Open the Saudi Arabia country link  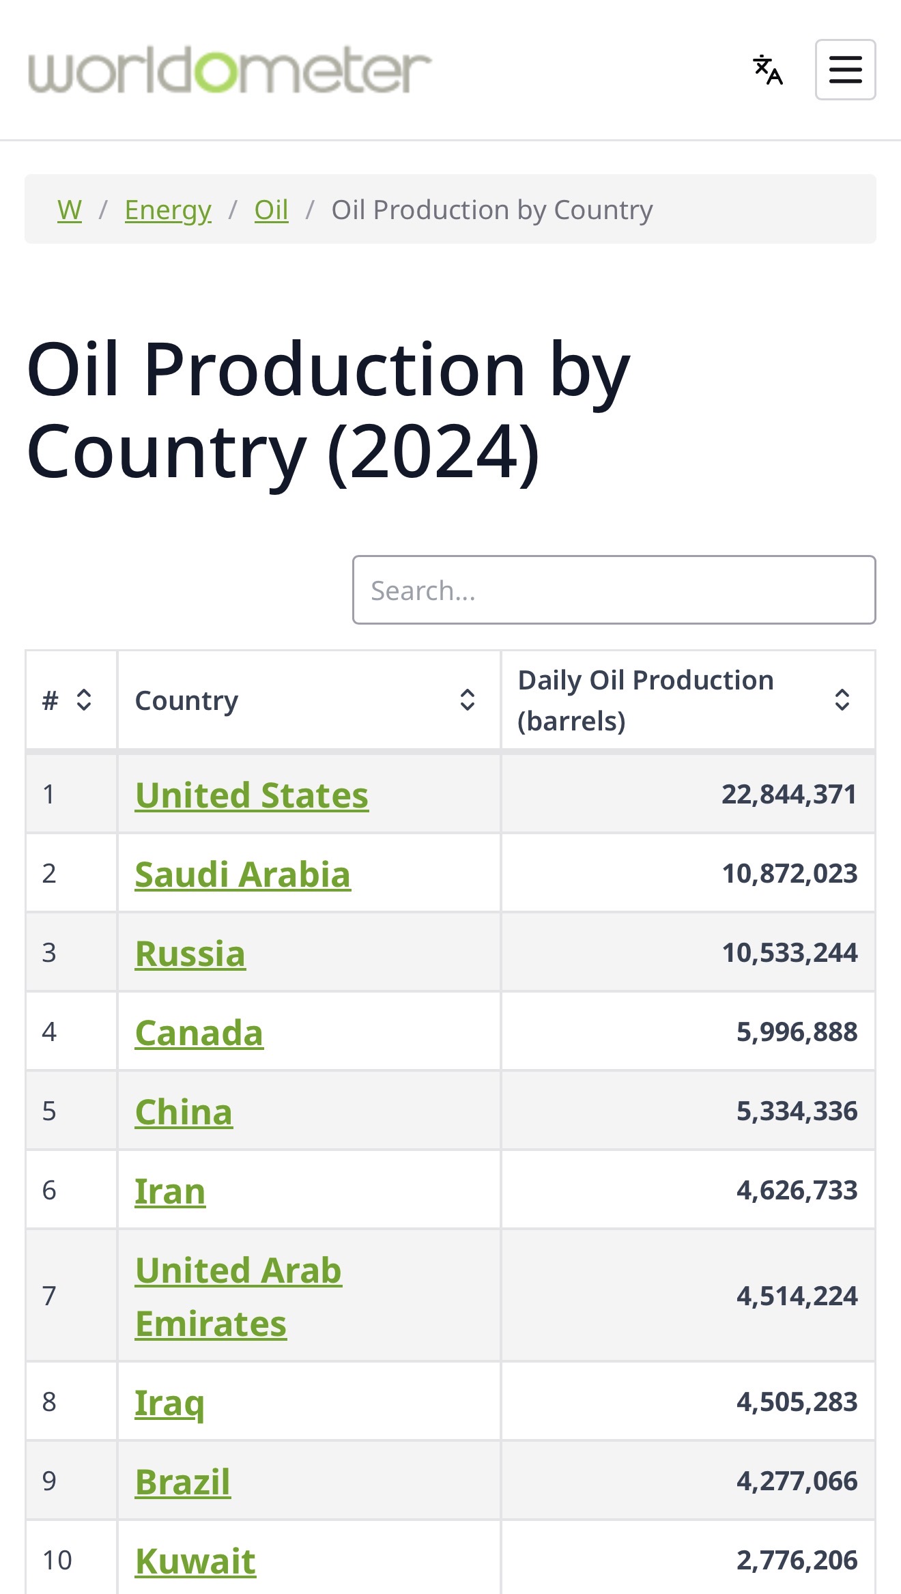243,874
